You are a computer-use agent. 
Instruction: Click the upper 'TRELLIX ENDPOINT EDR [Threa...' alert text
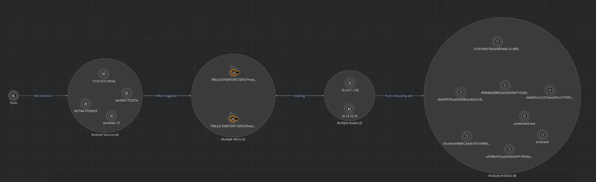(x=234, y=80)
